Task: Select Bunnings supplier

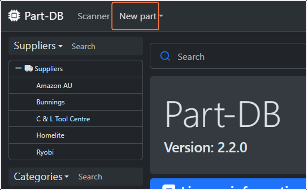Action: tap(76, 102)
